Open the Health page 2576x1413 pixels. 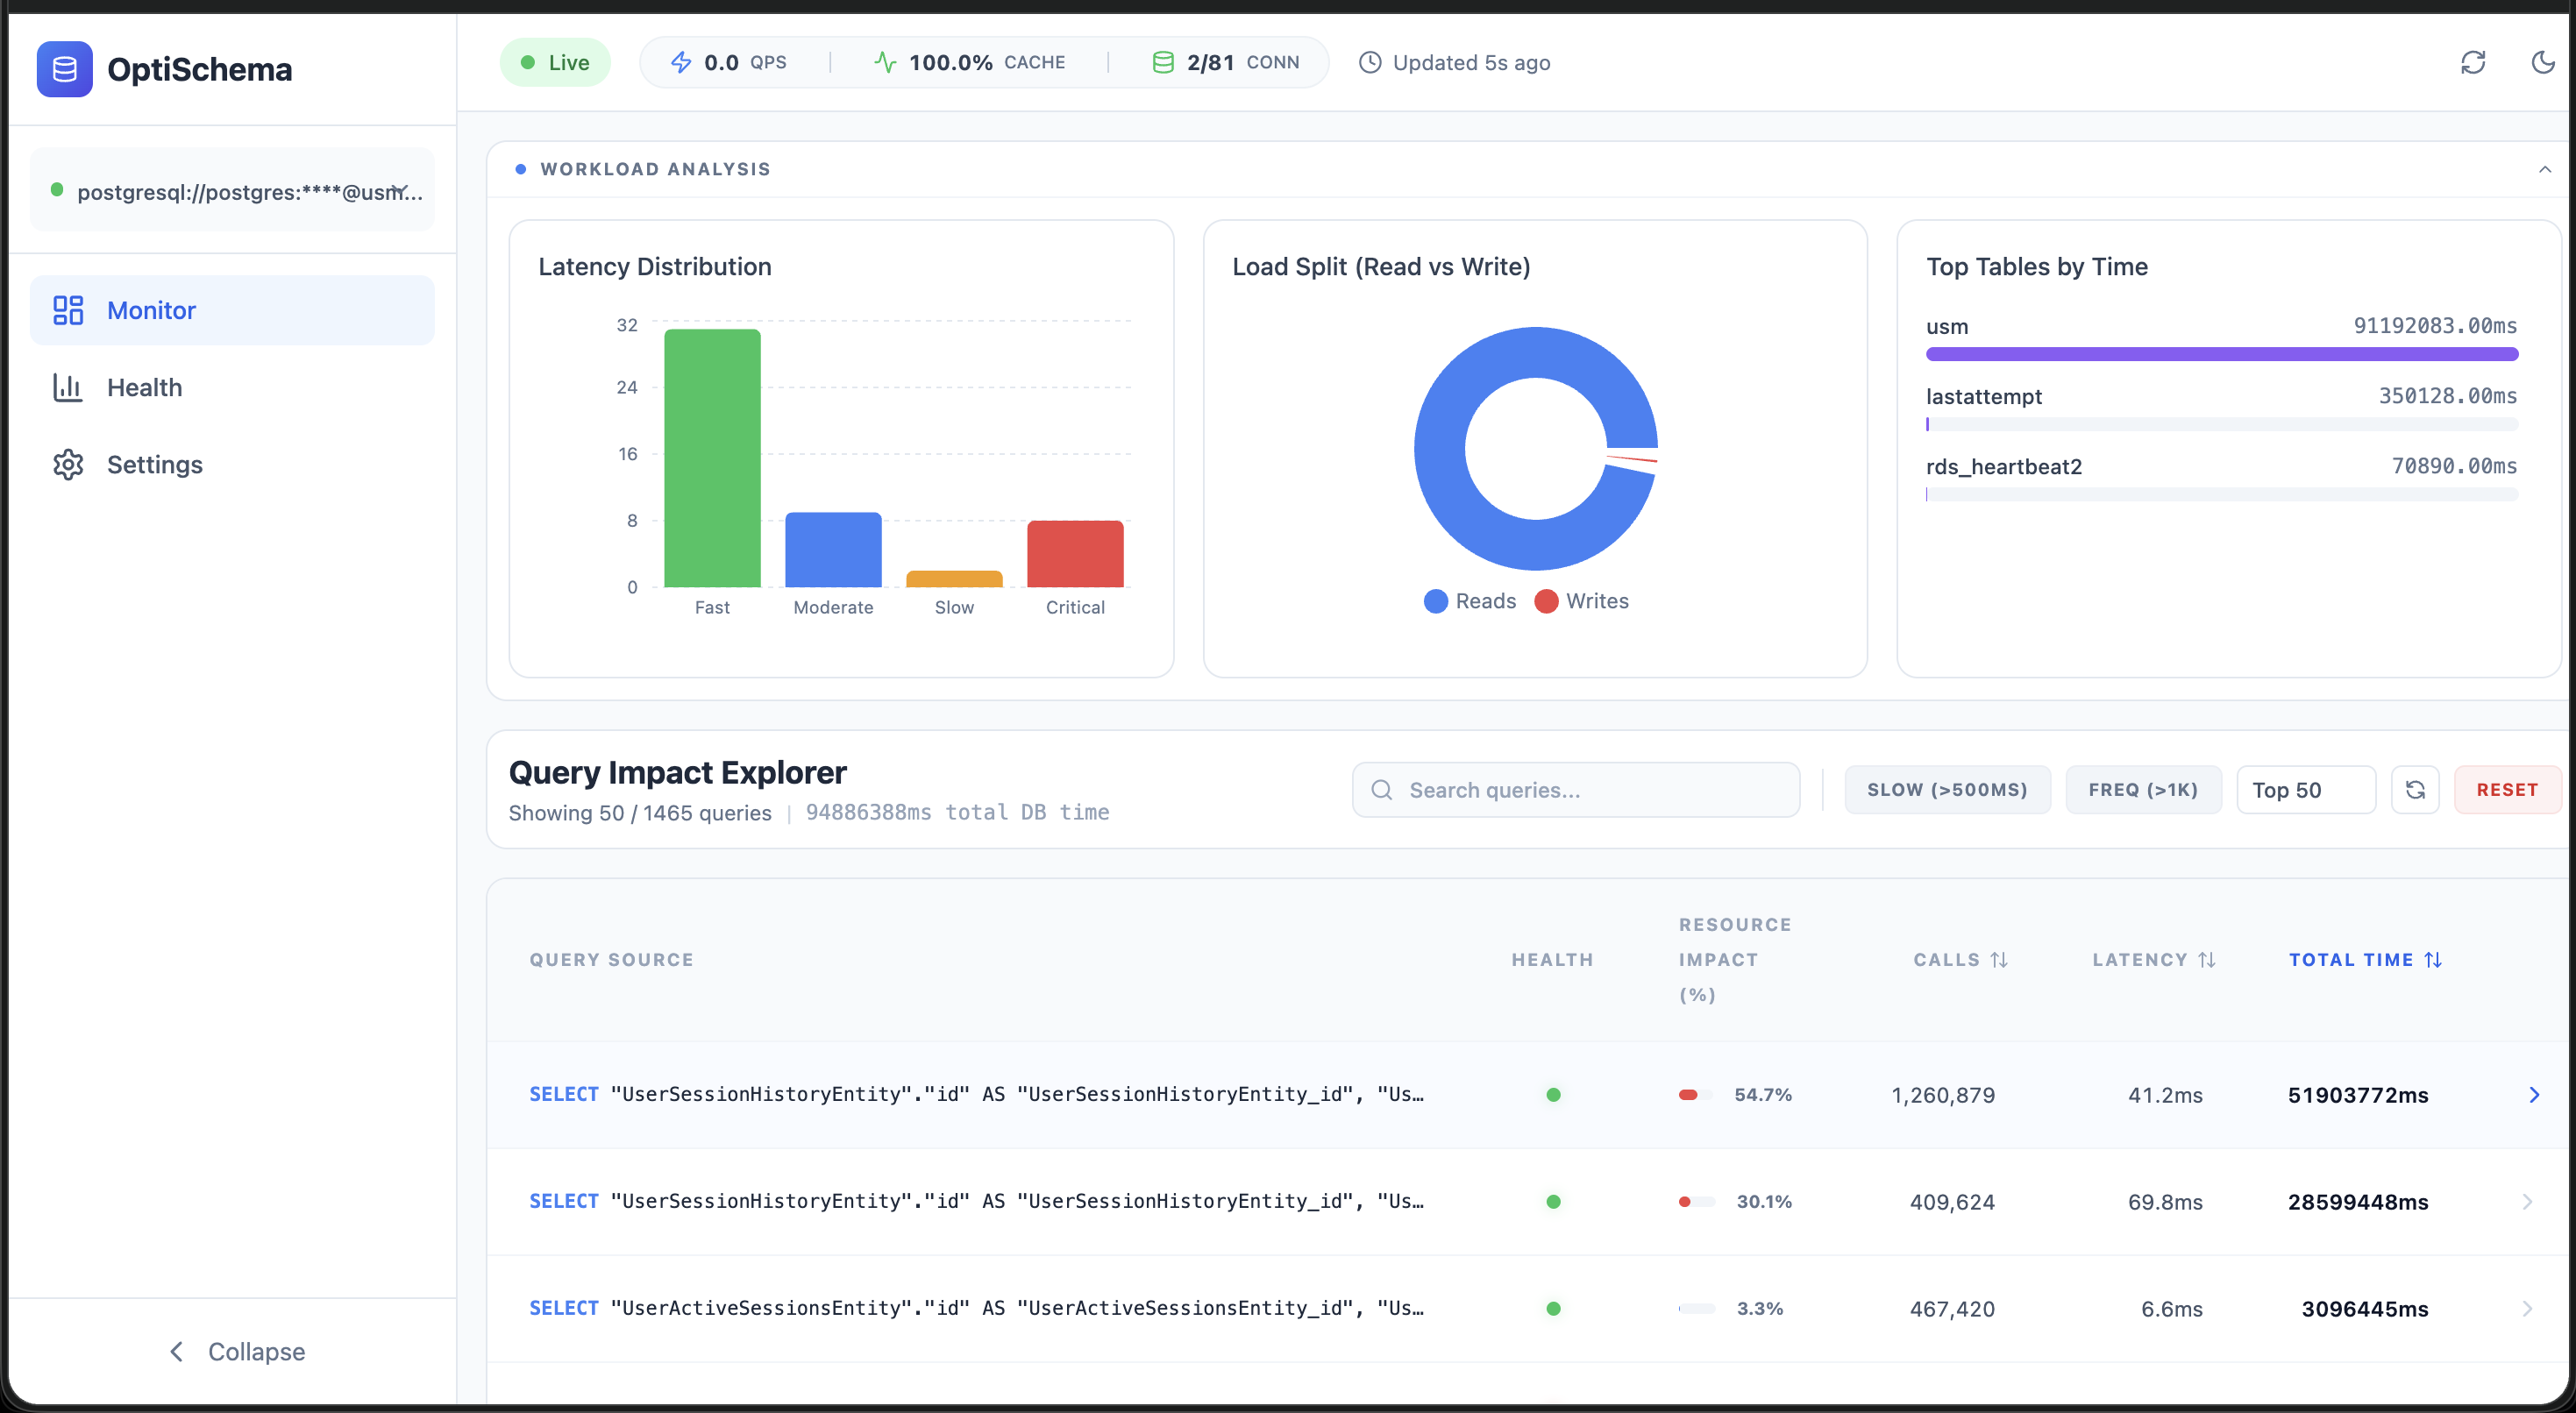[144, 387]
